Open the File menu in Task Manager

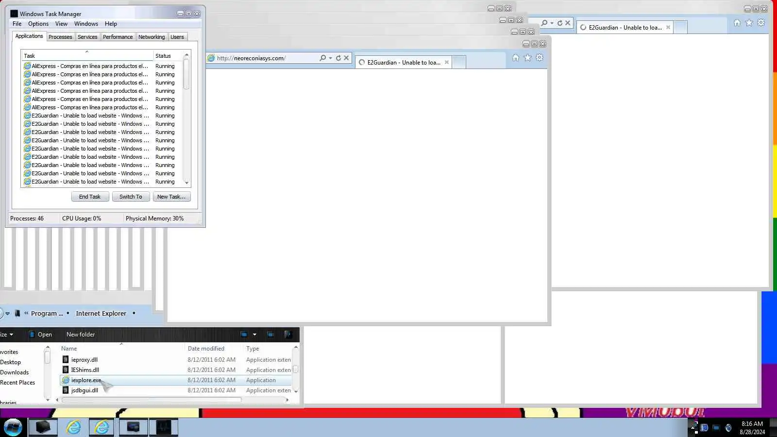[x=17, y=24]
